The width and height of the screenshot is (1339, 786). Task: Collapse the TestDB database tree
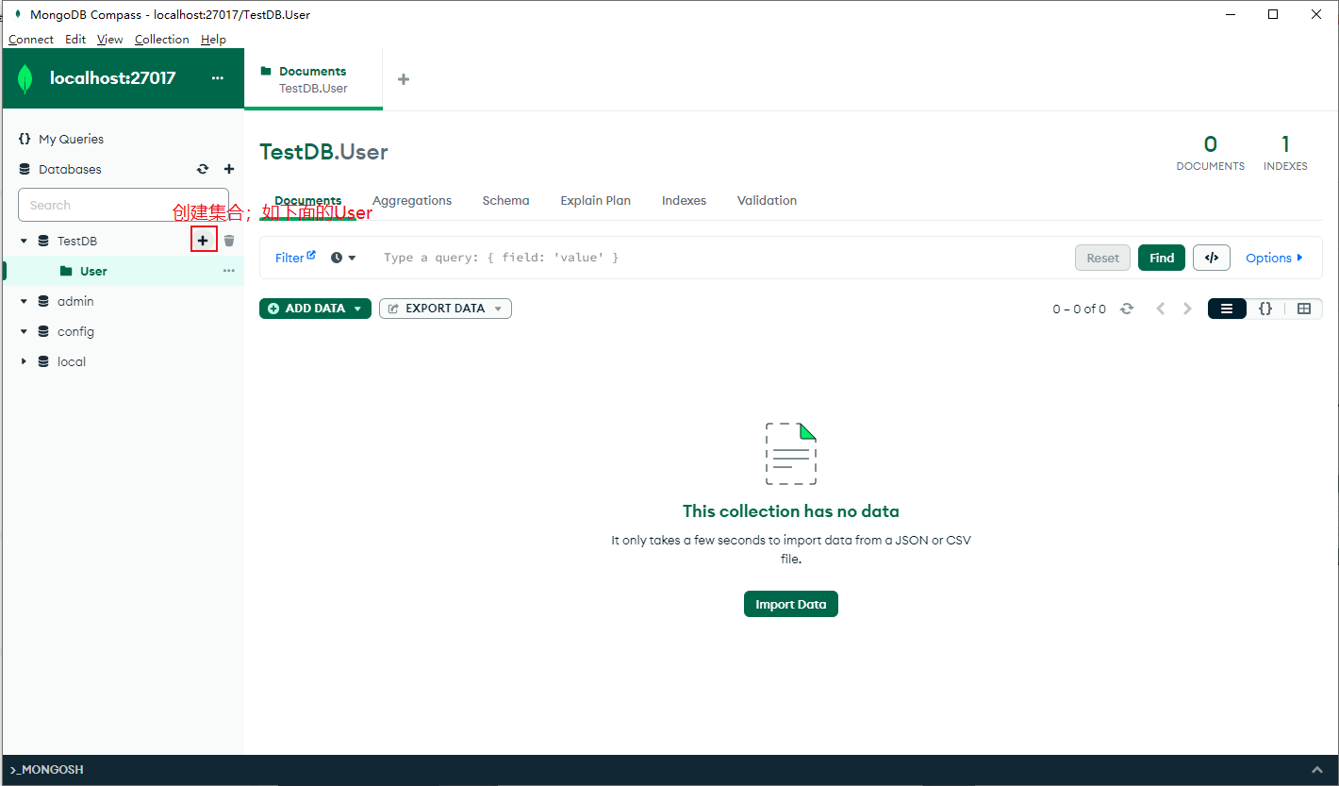(x=24, y=241)
